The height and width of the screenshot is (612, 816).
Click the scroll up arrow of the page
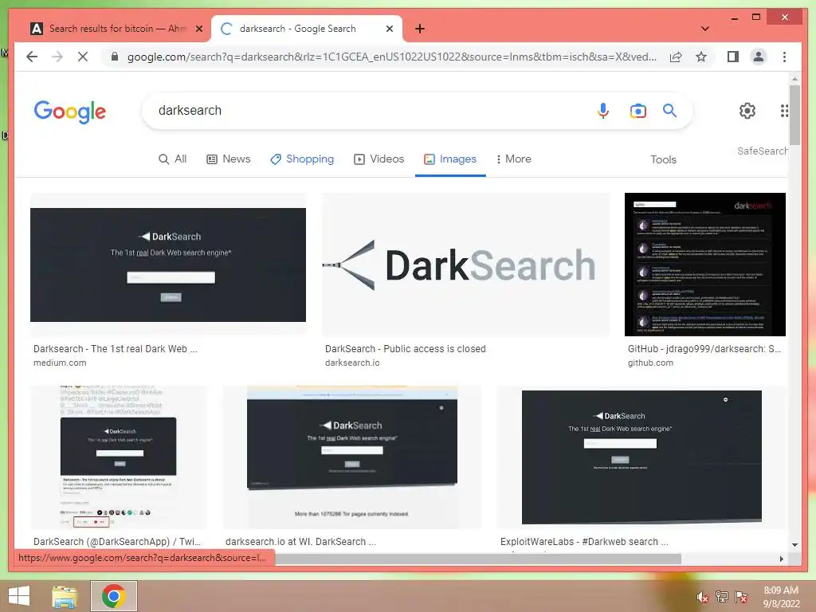794,79
